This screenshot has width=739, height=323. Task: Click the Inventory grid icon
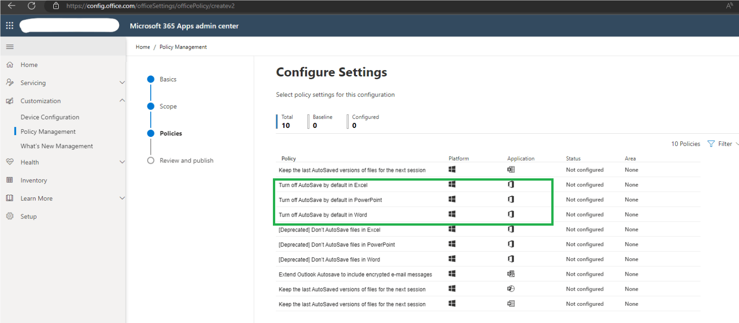pyautogui.click(x=10, y=180)
